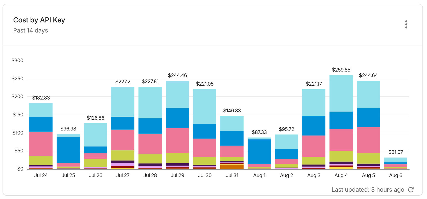Image resolution: width=427 pixels, height=199 pixels.
Task: Select the $227.2 total above Jul 27
Action: 123,82
